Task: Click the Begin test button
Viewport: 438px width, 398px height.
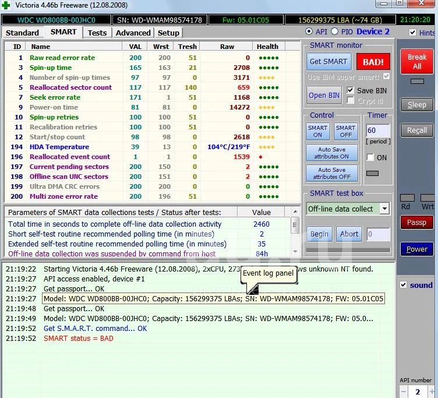Action: click(319, 234)
